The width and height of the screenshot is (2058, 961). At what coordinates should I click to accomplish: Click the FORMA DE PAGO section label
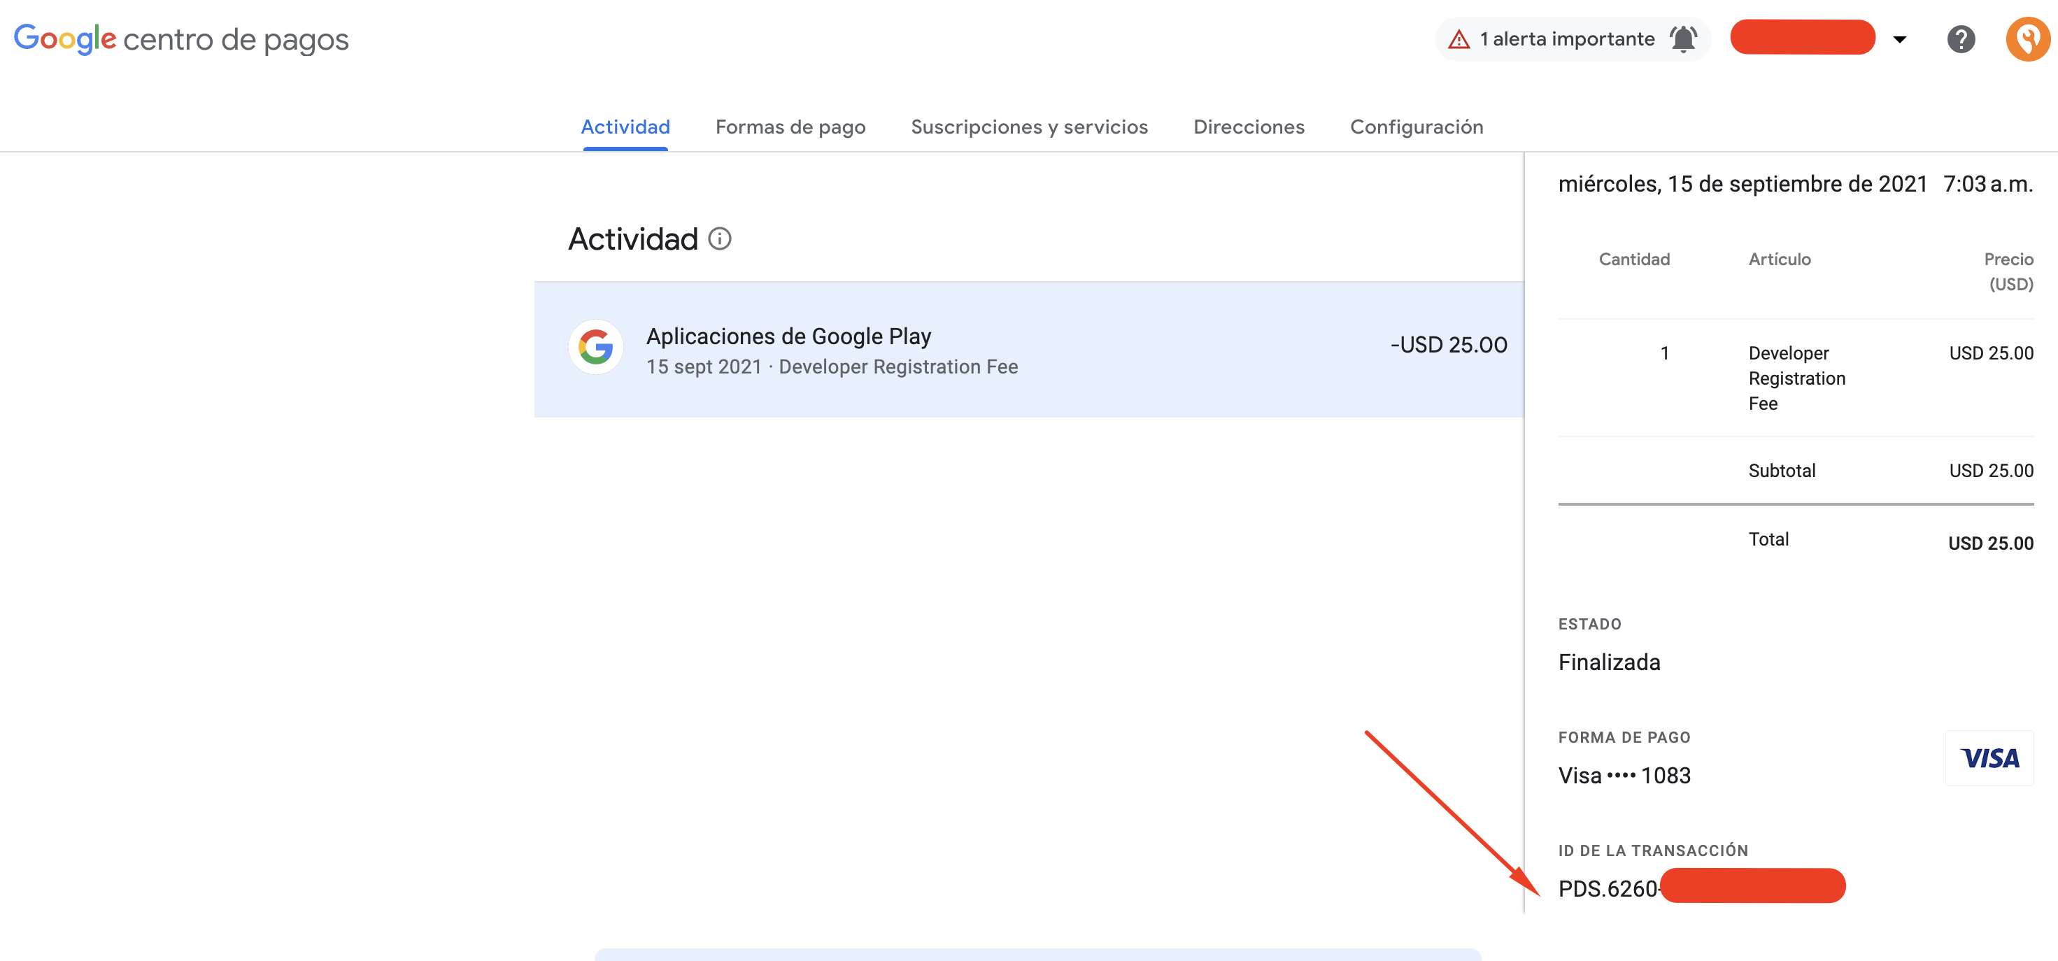[x=1624, y=737]
